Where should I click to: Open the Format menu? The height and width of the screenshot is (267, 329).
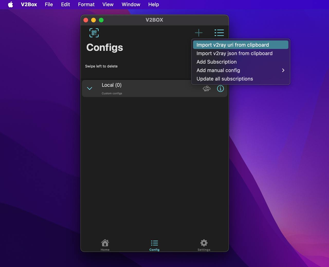point(86,4)
